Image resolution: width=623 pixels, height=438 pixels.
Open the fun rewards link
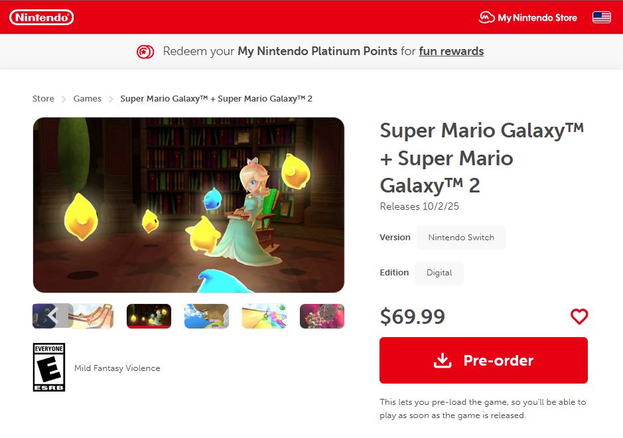point(451,51)
